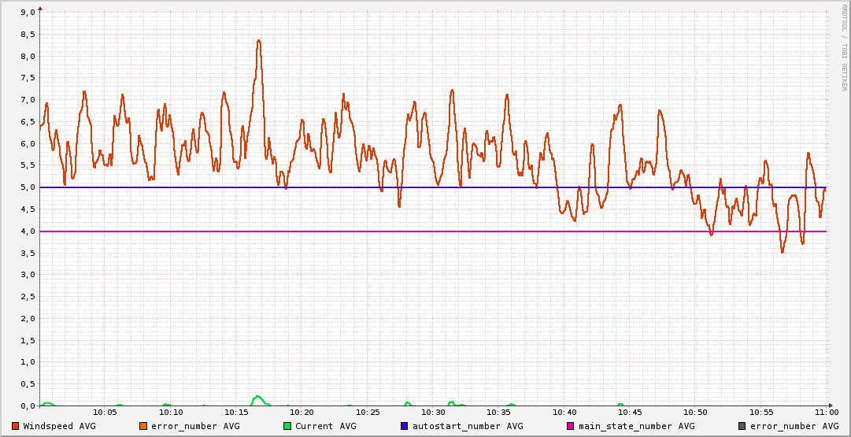Click the 11:00 time axis label
Image resolution: width=851 pixels, height=437 pixels.
click(x=827, y=413)
